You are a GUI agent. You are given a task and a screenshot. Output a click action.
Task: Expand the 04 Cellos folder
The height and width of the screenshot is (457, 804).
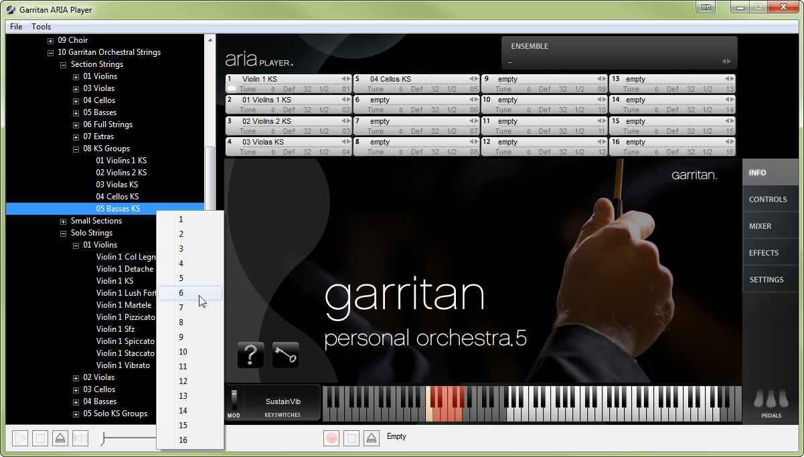(x=76, y=100)
